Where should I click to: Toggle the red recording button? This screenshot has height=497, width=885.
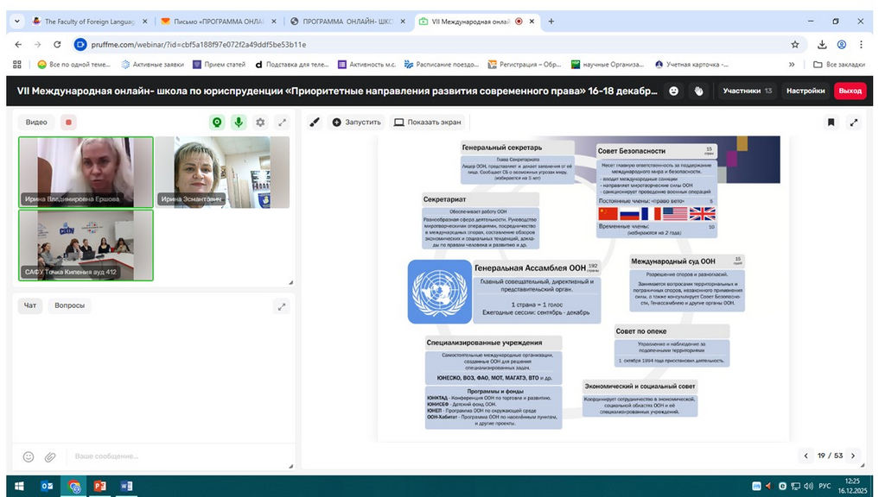click(x=69, y=123)
